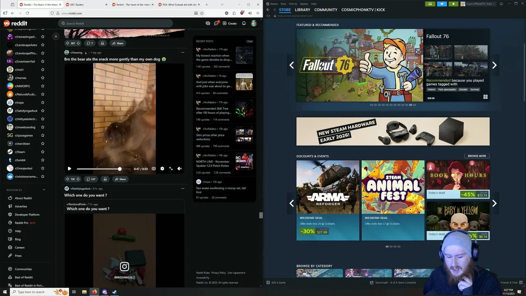Open COSMICPHONKTV | KICK profile tab

coord(363,10)
